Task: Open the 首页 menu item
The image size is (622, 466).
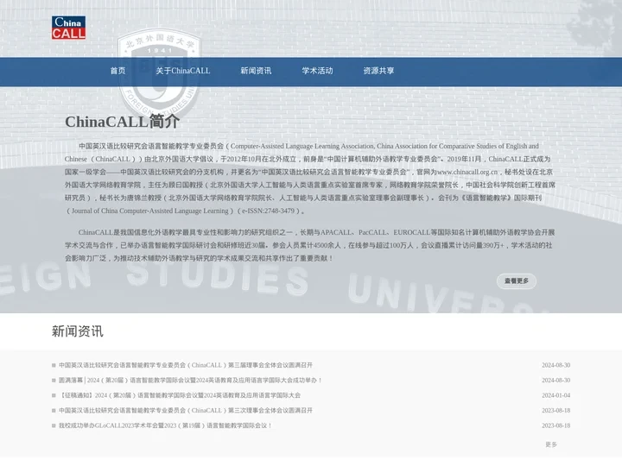Action: point(117,71)
